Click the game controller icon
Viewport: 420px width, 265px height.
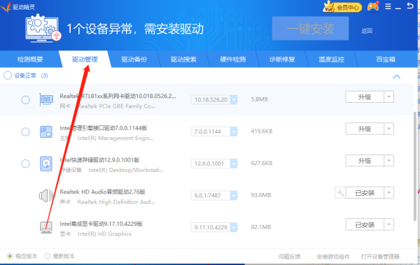[x=373, y=6]
